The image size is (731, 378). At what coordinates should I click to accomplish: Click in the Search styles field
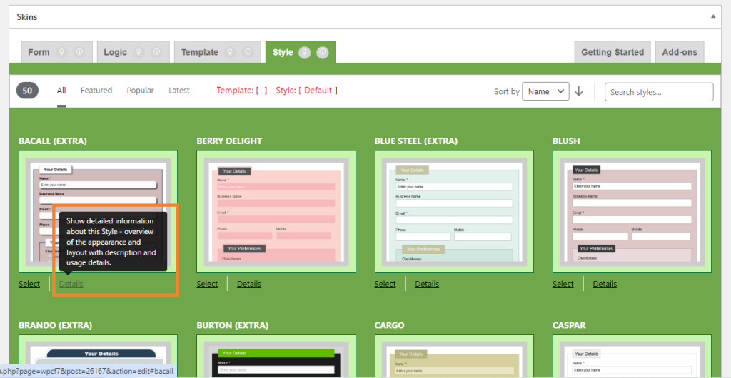pos(658,92)
